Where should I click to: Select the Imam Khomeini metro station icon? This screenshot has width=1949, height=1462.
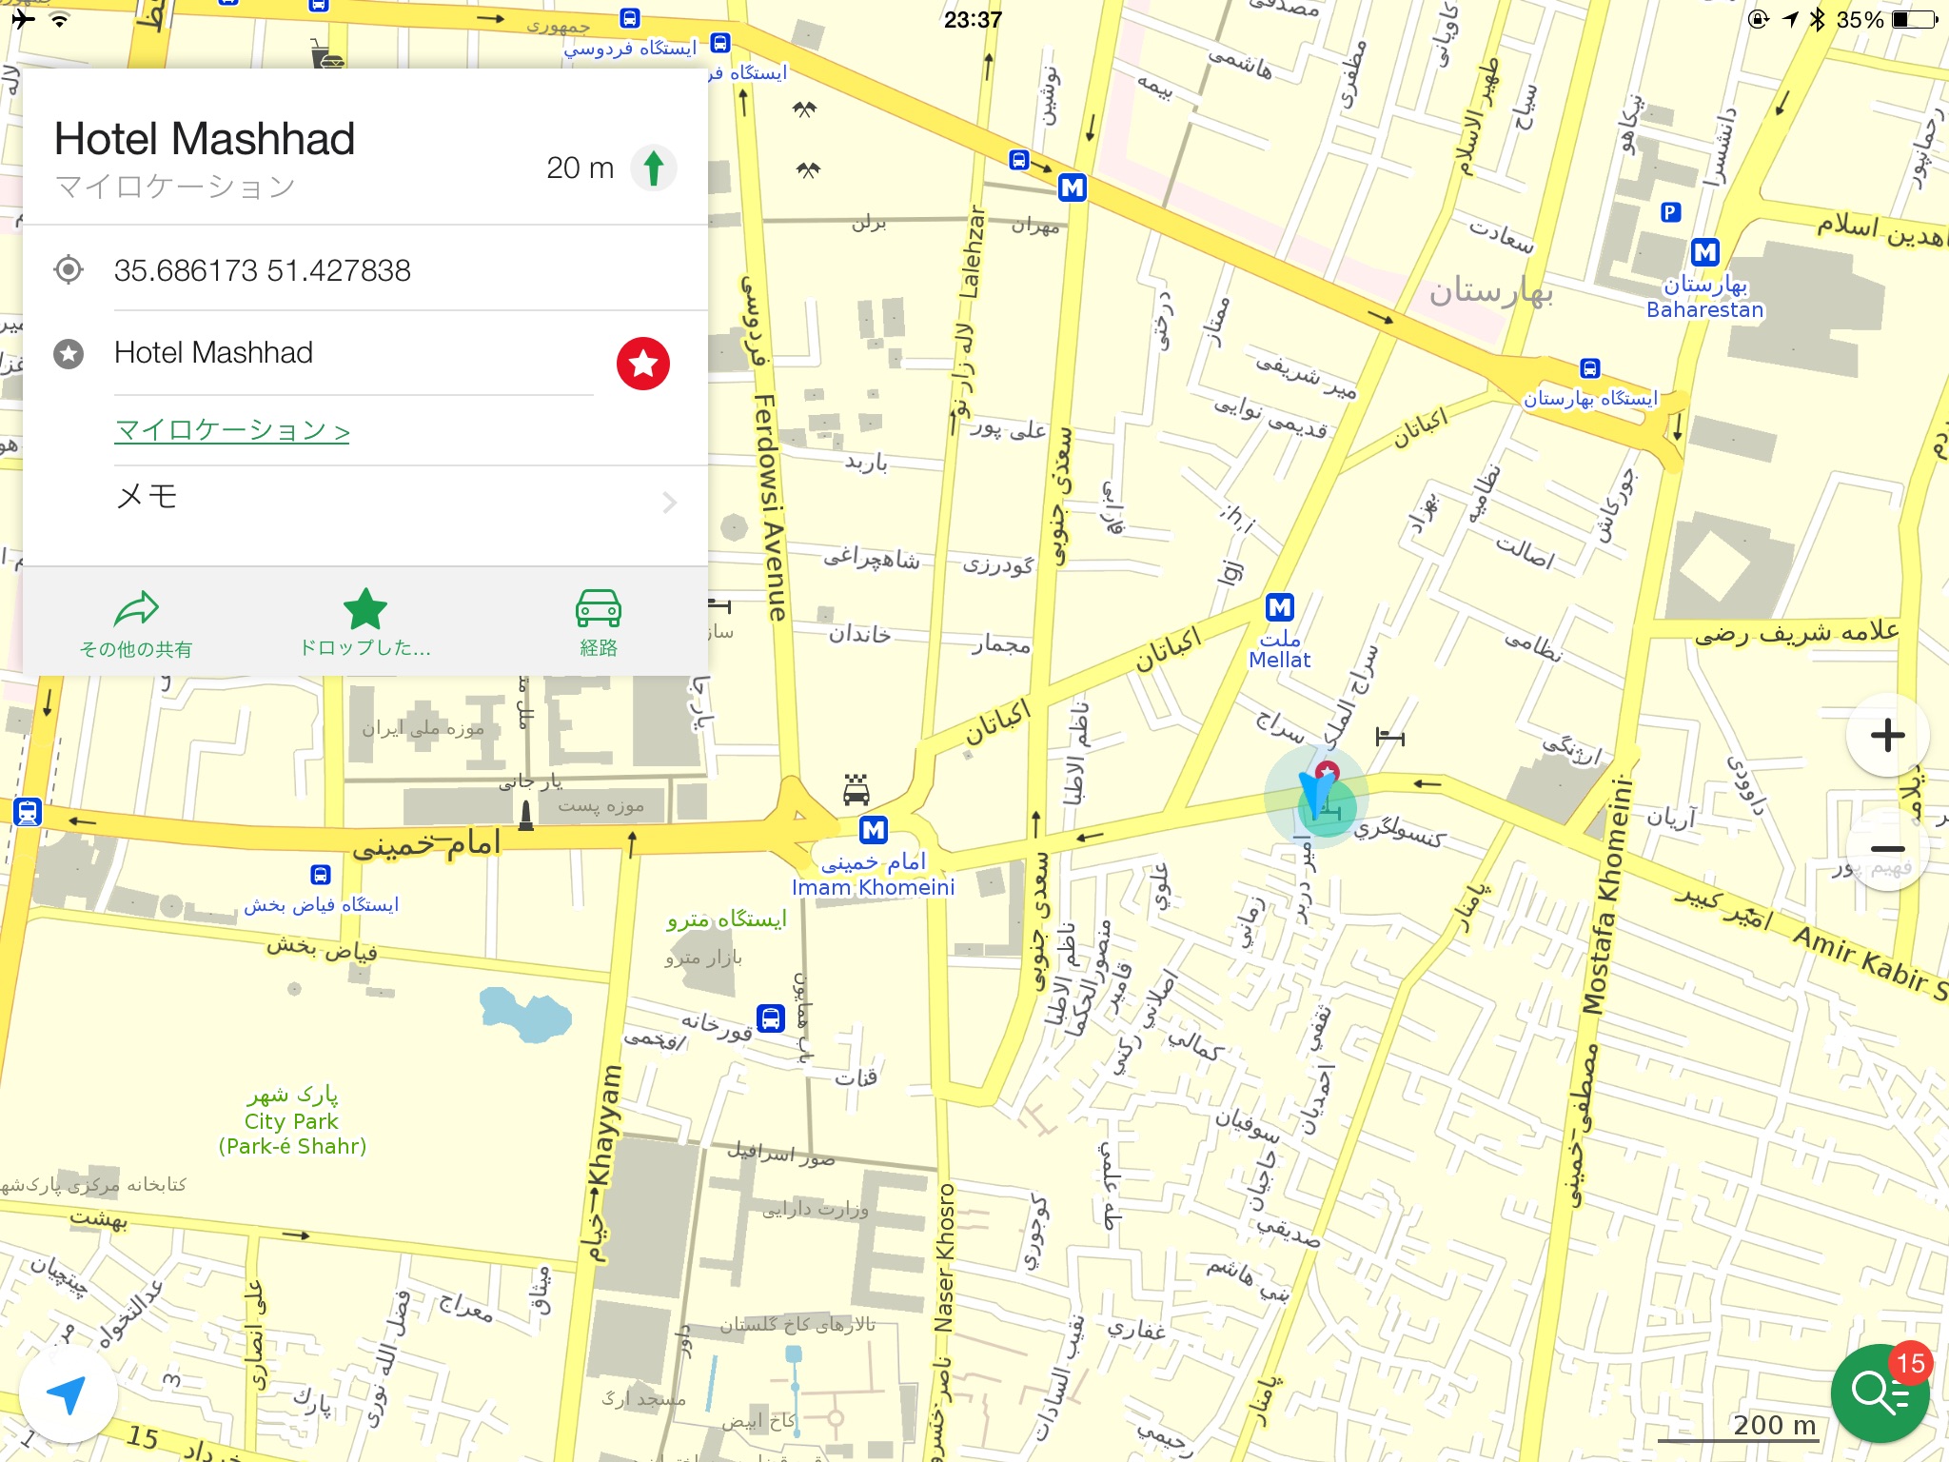click(x=873, y=830)
